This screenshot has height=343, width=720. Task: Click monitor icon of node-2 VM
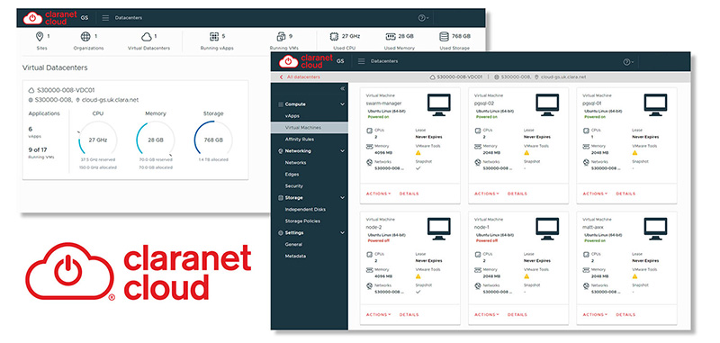point(439,229)
